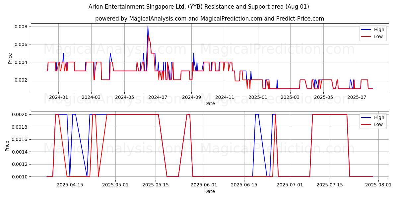Click the 2025-07-15 date tick label
This screenshot has height=199, width=398.
330,185
